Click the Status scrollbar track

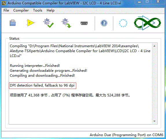pos(154,84)
